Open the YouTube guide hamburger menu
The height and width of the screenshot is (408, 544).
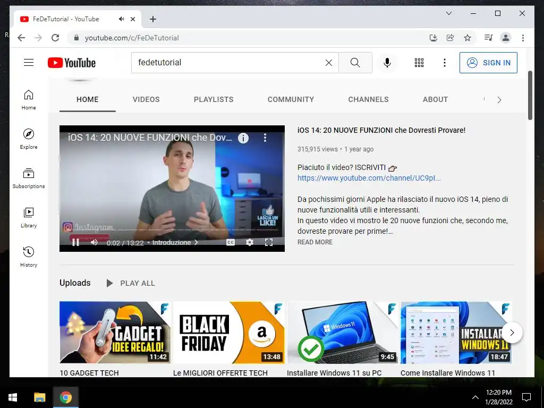tap(29, 63)
